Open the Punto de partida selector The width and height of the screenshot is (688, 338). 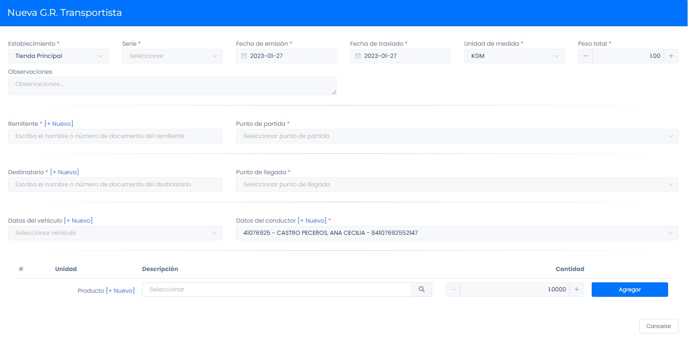pyautogui.click(x=457, y=136)
